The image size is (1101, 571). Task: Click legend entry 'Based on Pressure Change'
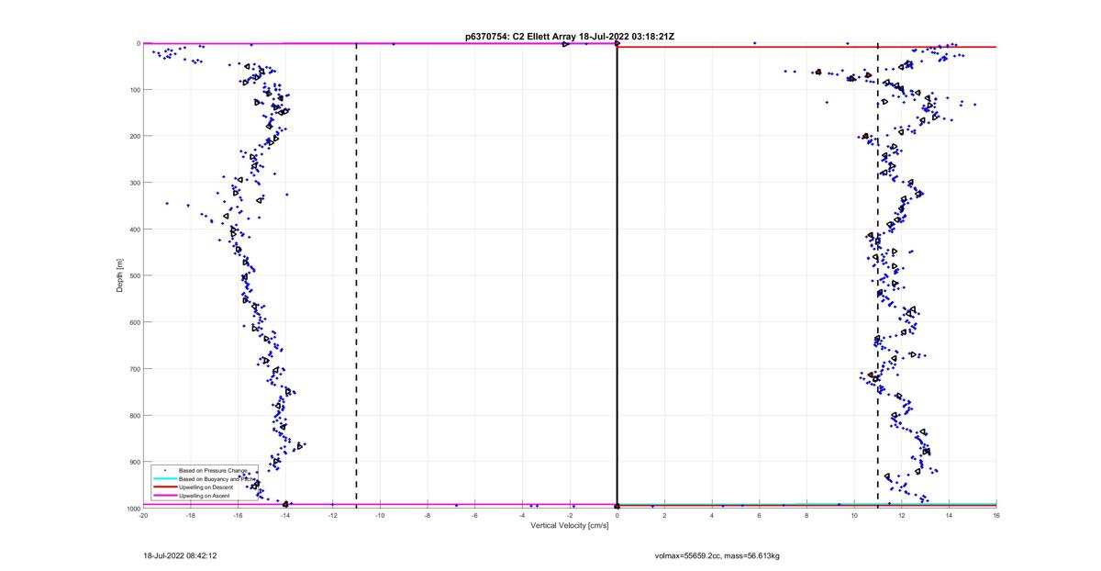213,470
